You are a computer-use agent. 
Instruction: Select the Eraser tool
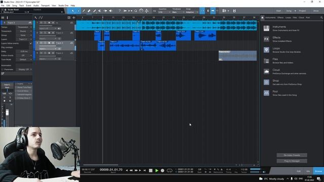tap(89, 11)
